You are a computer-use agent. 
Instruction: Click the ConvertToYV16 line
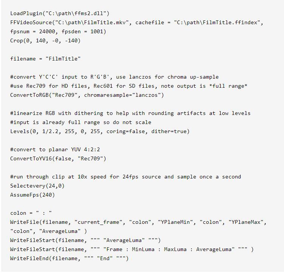tap(58, 158)
